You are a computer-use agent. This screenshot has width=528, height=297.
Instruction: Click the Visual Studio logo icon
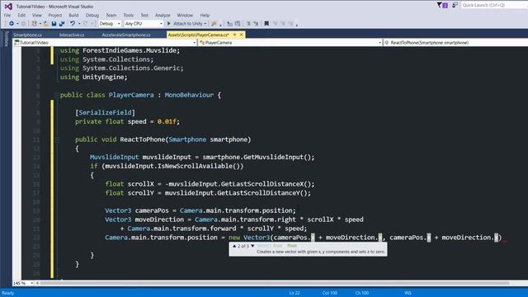8,6
